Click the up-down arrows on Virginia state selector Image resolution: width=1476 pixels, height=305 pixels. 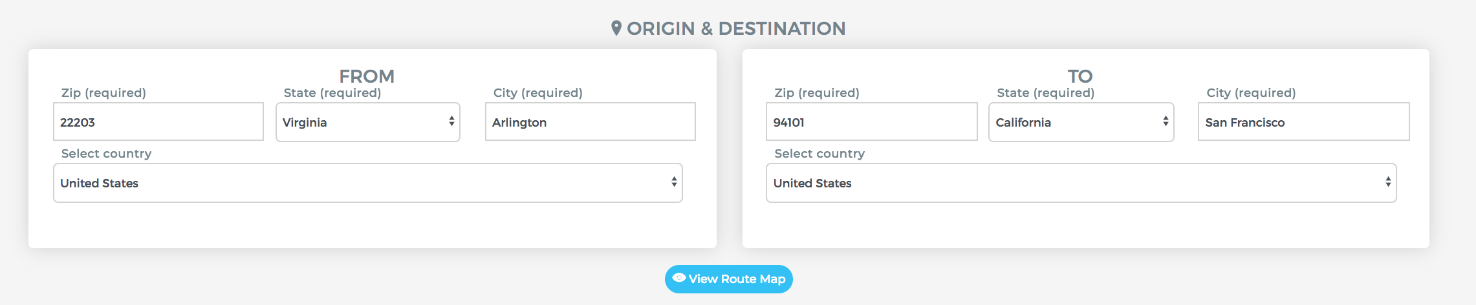click(x=451, y=121)
